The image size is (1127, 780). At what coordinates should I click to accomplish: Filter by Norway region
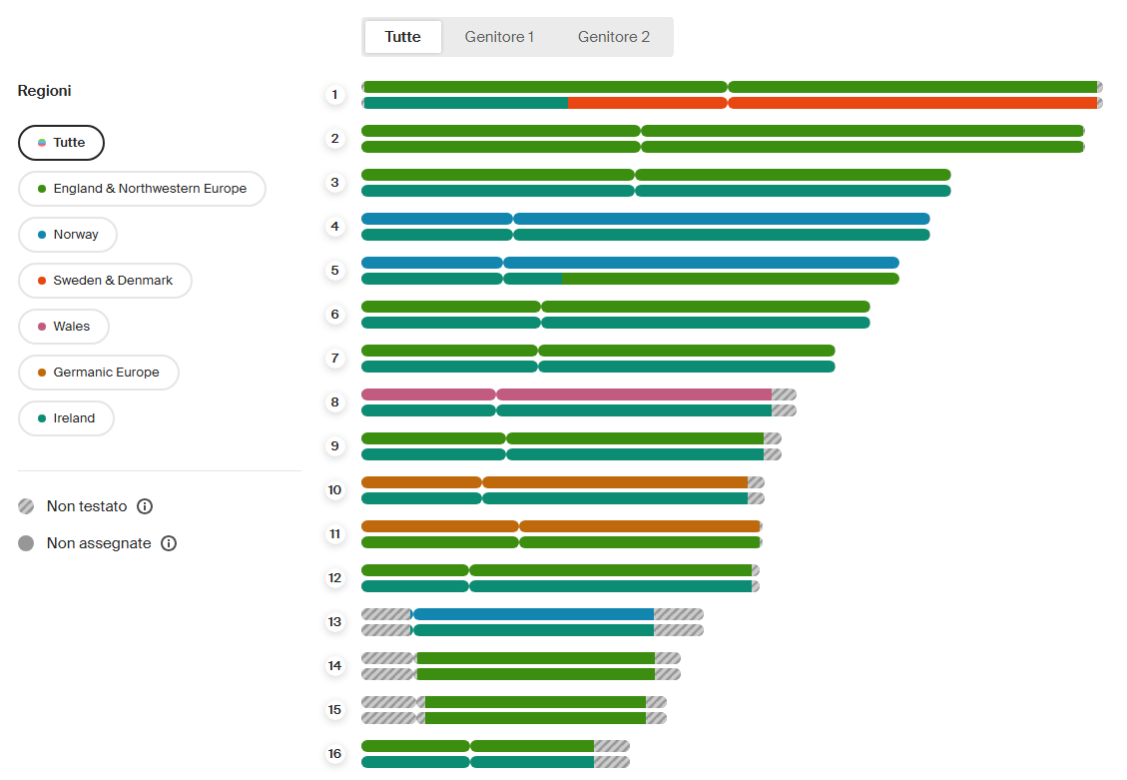coord(68,235)
